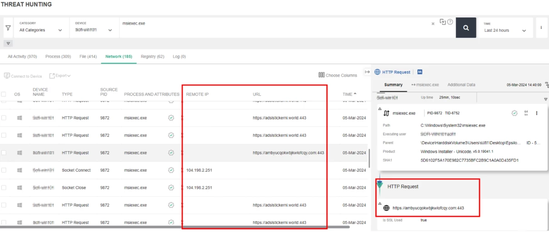Select the Network (185) tab

click(x=119, y=57)
